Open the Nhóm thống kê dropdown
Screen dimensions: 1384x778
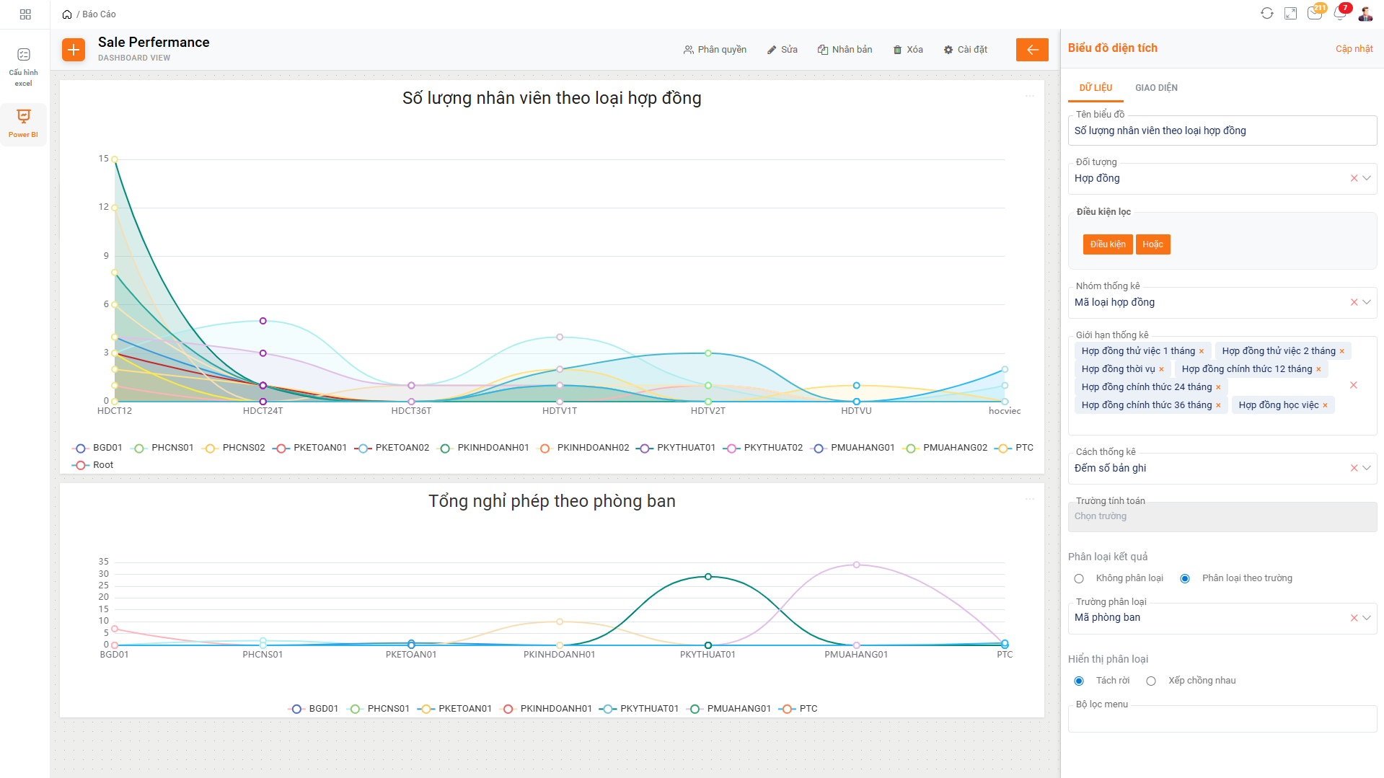(x=1366, y=302)
